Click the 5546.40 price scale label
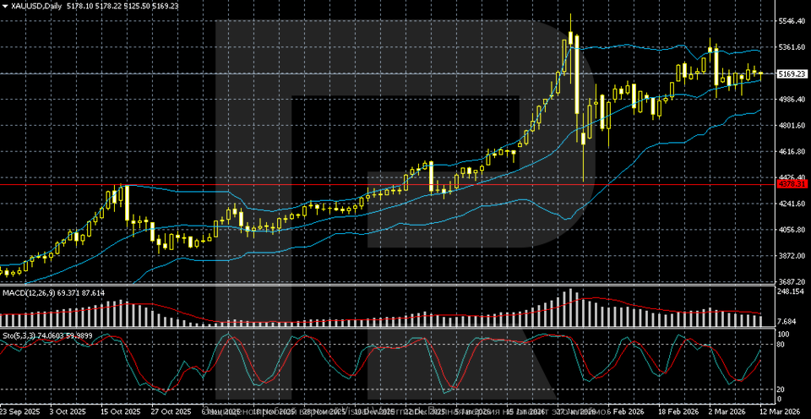 [792, 21]
